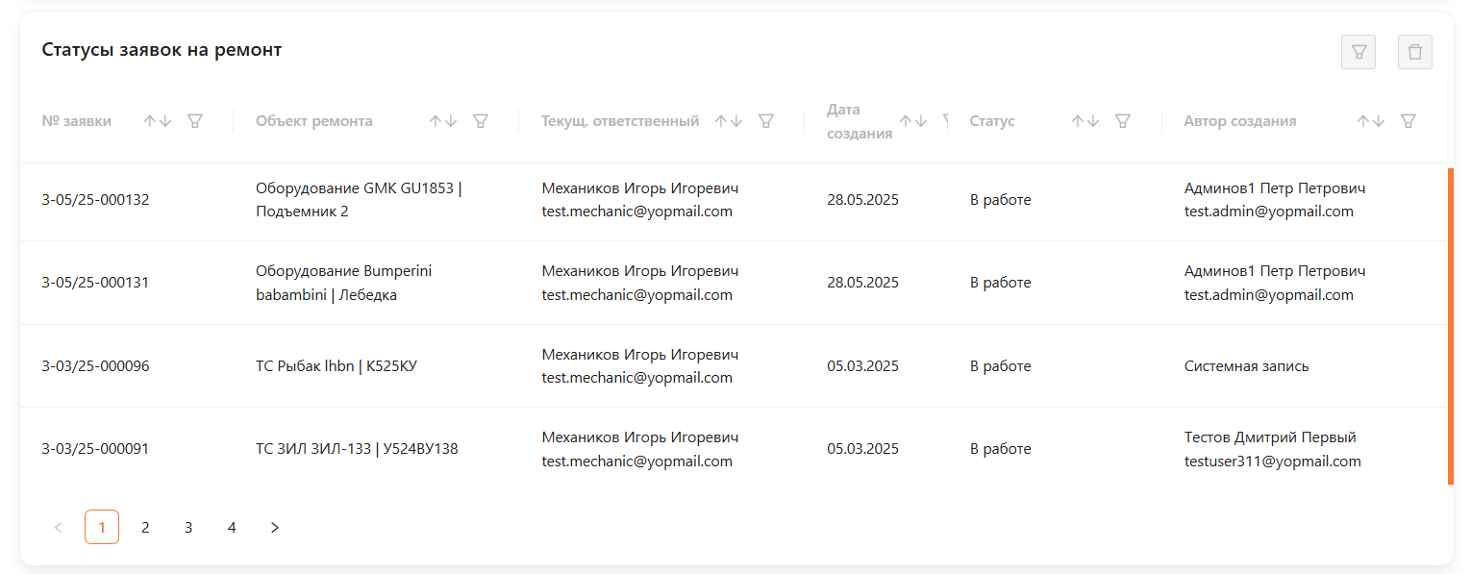Sort by Дата создания arrows
Image resolution: width=1471 pixels, height=574 pixels.
tap(912, 121)
